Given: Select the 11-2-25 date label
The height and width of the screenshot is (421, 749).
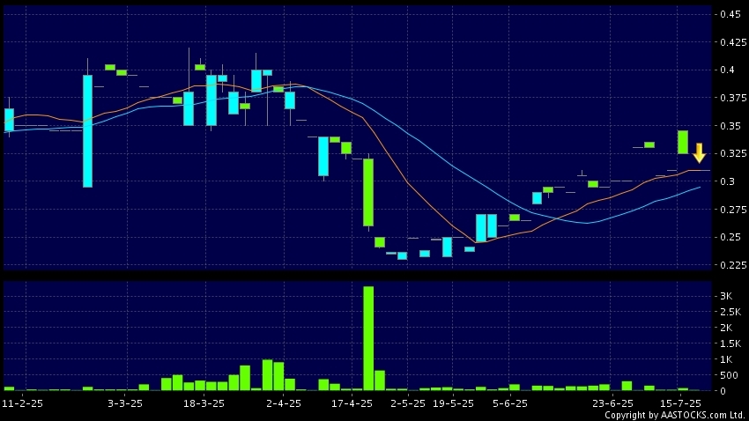Looking at the screenshot, I should tap(22, 403).
